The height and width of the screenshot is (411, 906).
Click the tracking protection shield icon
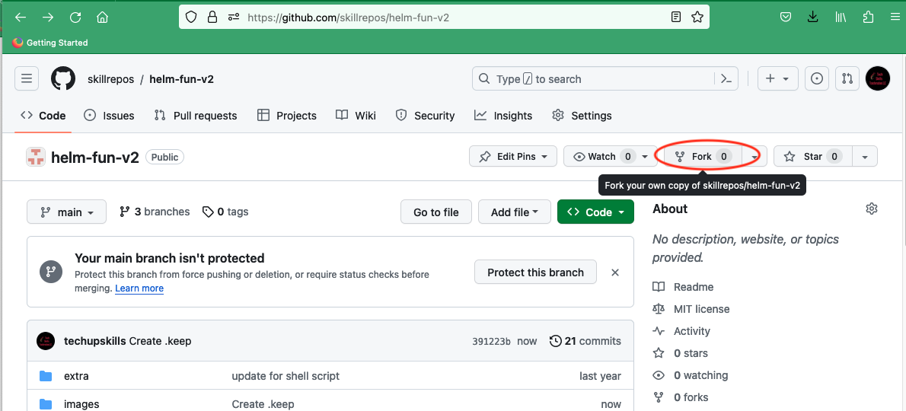coord(191,18)
